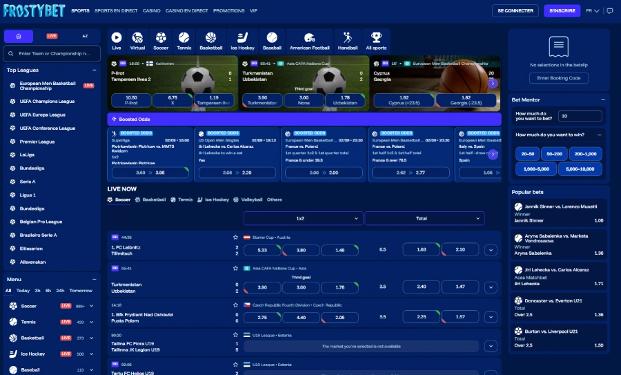This screenshot has height=375, width=621.
Task: Open the All sports trophy icon
Action: coord(376,41)
